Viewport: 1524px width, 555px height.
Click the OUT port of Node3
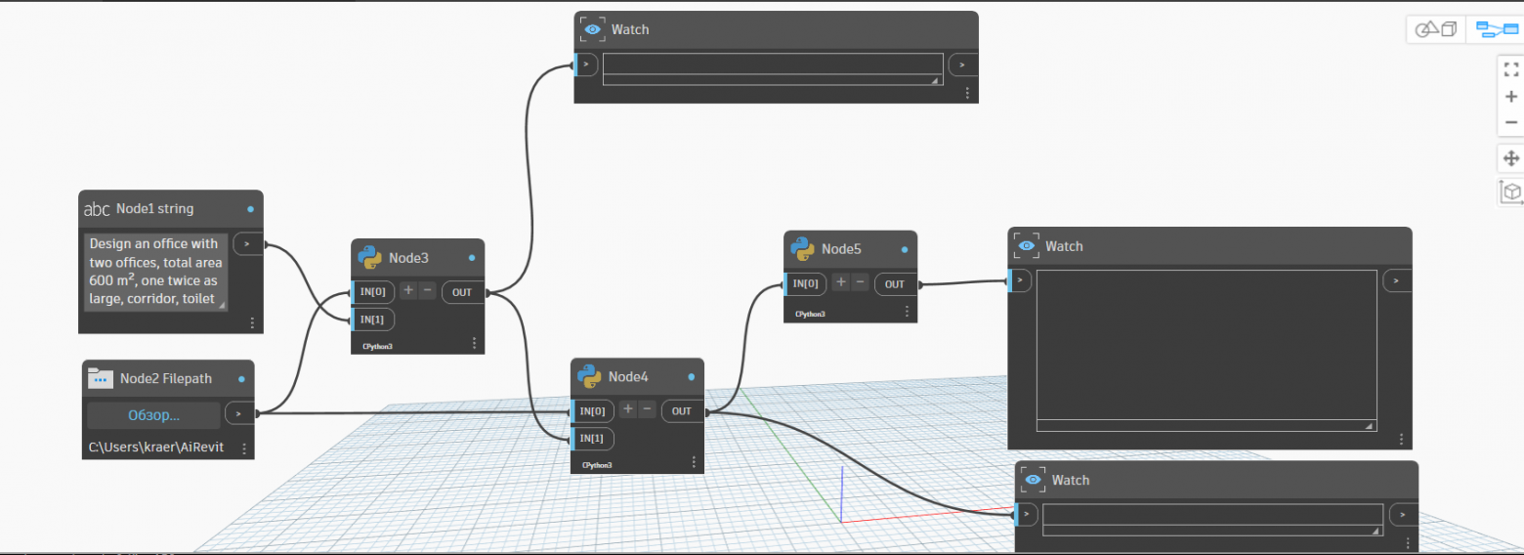click(462, 292)
